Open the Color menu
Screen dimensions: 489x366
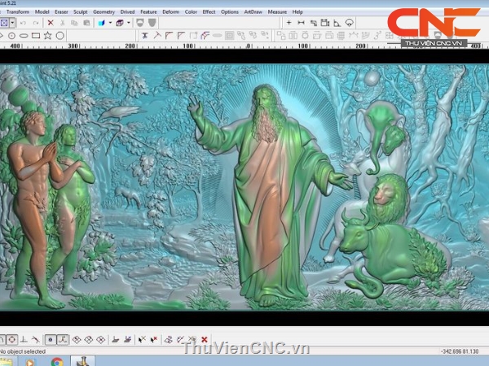(x=191, y=12)
